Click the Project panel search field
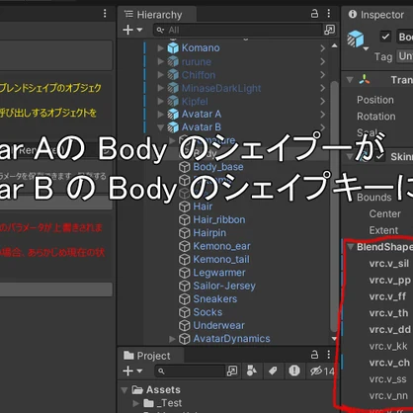 [x=190, y=372]
